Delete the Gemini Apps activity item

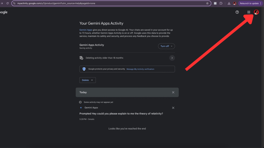[173, 108]
